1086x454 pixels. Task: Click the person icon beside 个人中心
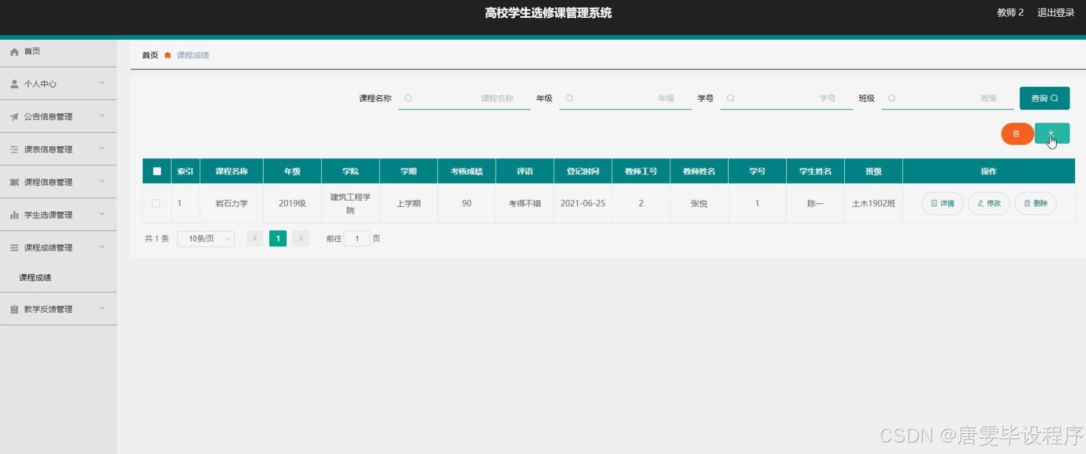point(14,84)
